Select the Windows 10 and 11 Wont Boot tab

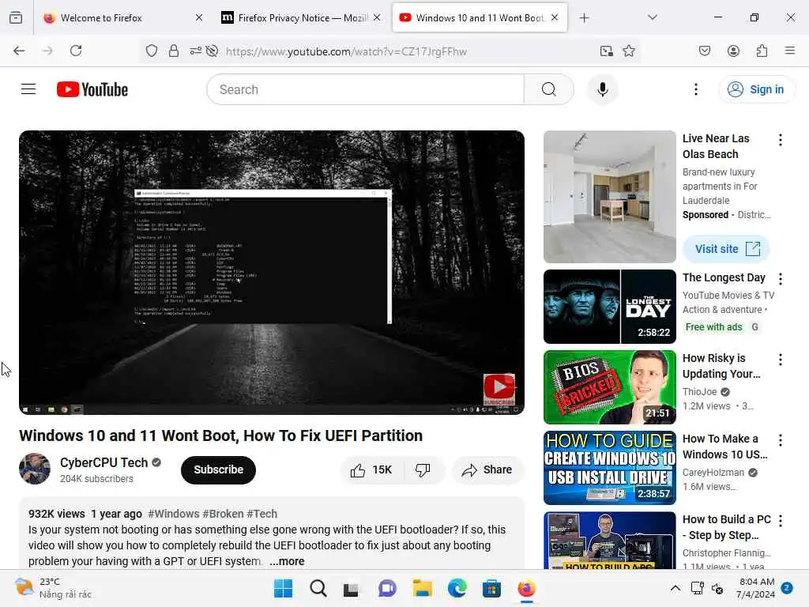pos(480,17)
